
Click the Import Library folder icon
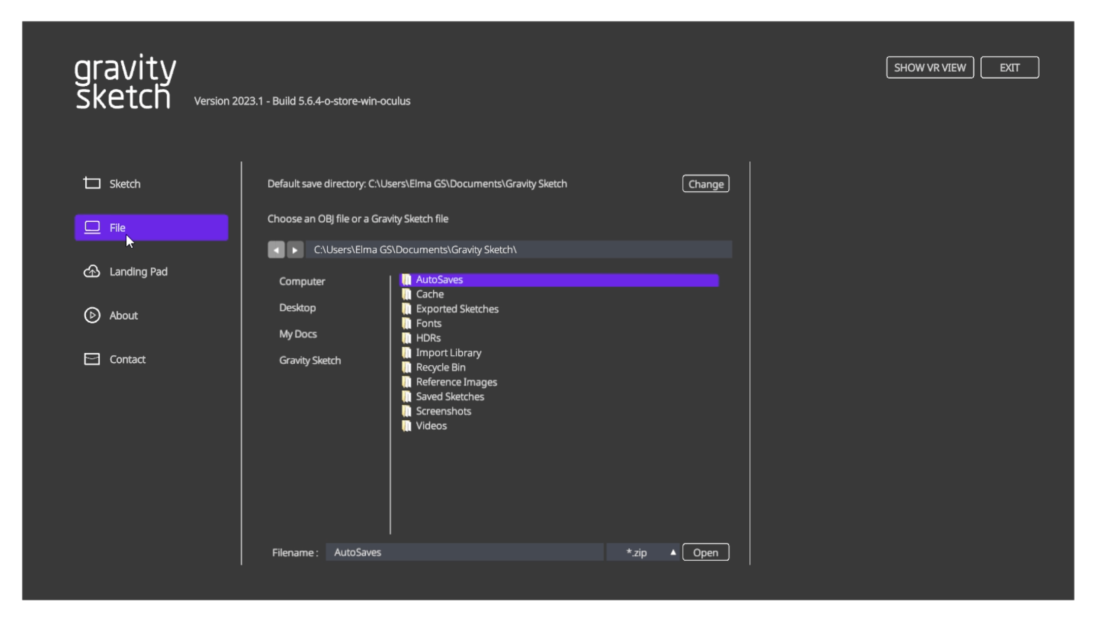pos(406,353)
